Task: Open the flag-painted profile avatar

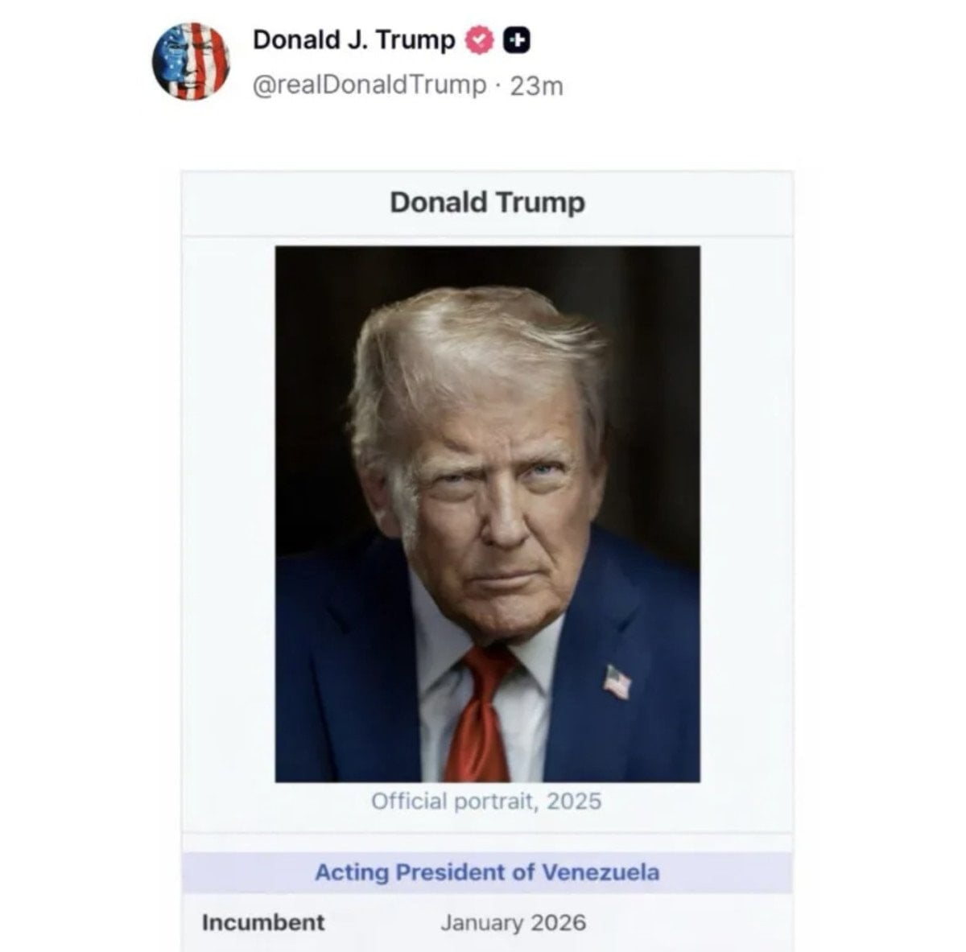Action: [191, 60]
